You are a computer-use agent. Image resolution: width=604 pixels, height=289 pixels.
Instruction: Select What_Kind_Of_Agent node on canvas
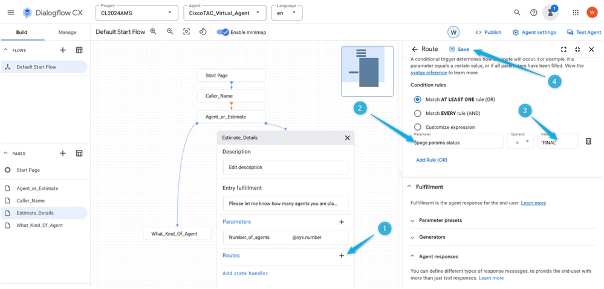click(177, 233)
